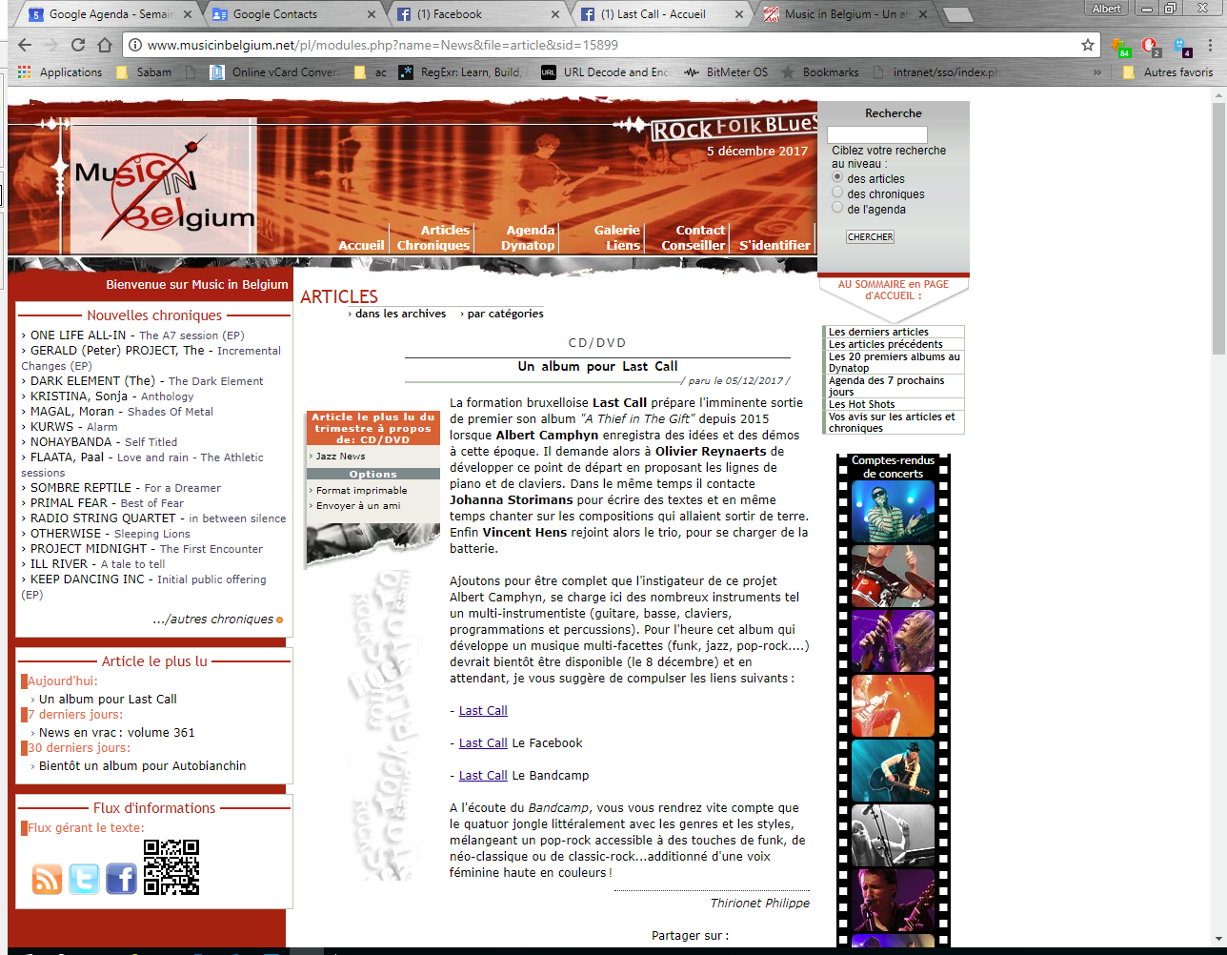The height and width of the screenshot is (955, 1227).
Task: Open the Agenda item in site navigation
Action: tap(530, 230)
